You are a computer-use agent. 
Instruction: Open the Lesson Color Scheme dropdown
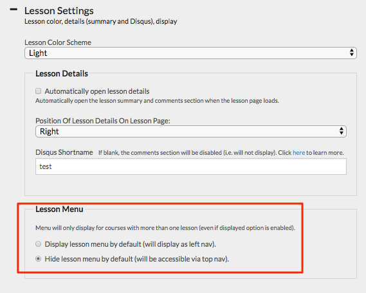(x=190, y=53)
